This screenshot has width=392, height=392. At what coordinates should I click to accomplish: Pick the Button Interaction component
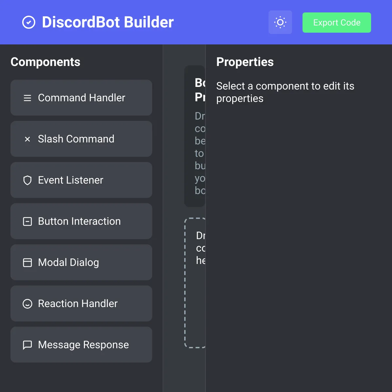point(81,221)
